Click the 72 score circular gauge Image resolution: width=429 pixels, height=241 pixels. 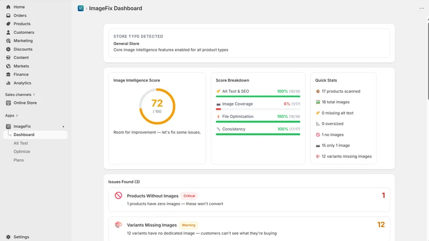pos(157,106)
